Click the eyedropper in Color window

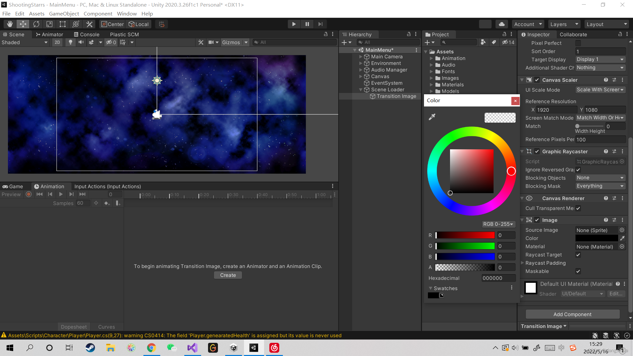tap(432, 117)
